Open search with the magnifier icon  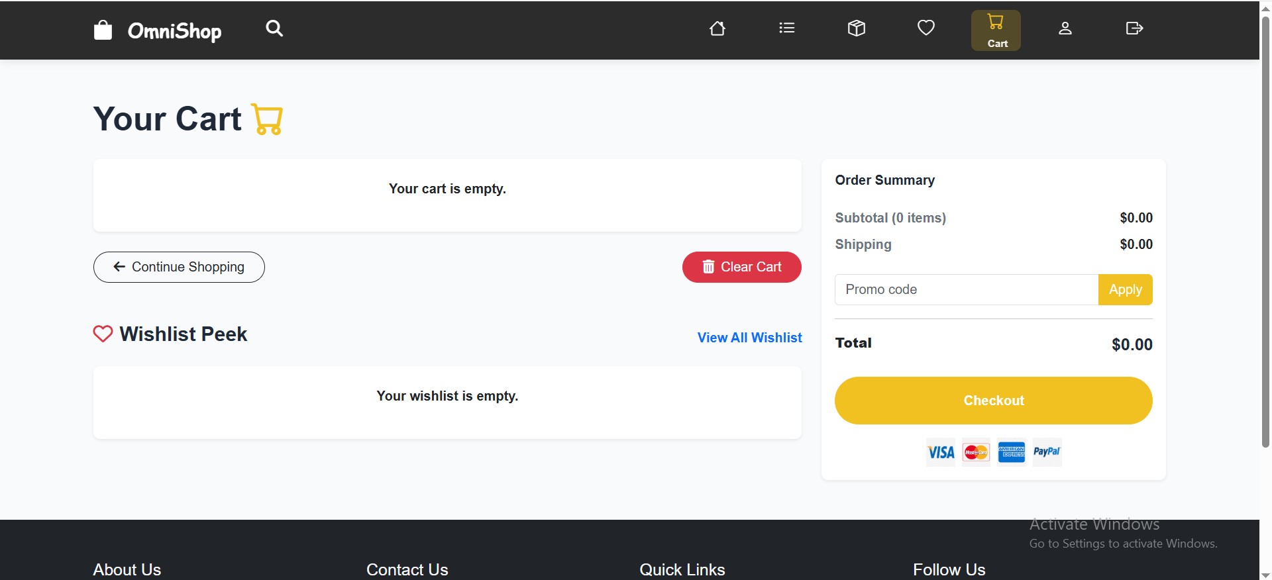click(274, 28)
